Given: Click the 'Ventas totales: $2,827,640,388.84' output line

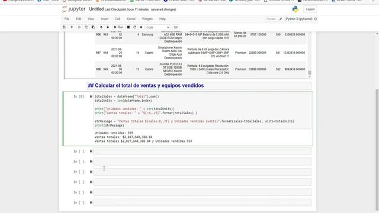Looking at the screenshot, I should click(123, 137).
